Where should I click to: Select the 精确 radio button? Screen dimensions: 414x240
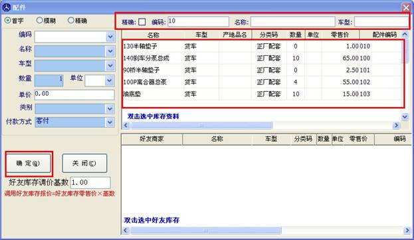click(x=70, y=20)
